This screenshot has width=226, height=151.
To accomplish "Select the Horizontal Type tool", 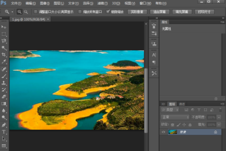I will tap(4, 132).
